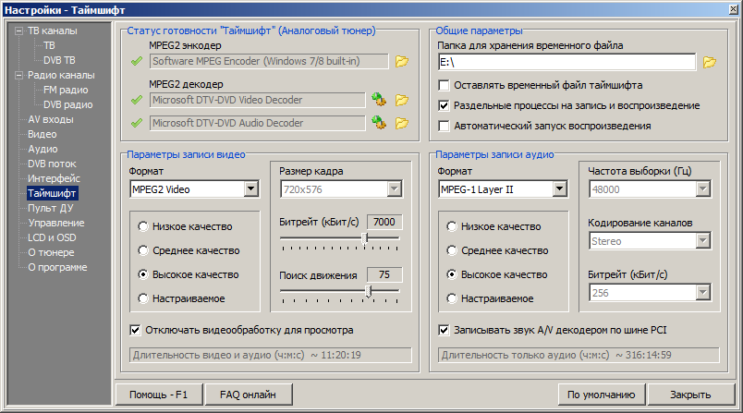Click green checkmark next to MPEG2 encoder
743x413 pixels.
pos(136,62)
